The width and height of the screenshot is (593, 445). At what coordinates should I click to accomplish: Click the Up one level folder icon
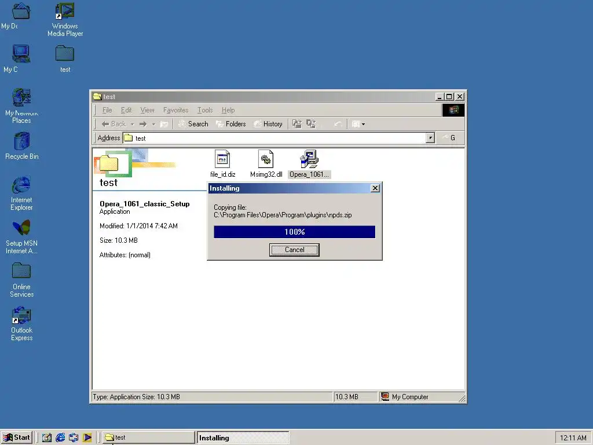(x=164, y=124)
